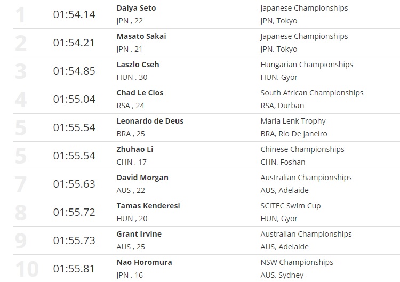Click Chad Le Clos name
The height and width of the screenshot is (282, 400).
tap(140, 93)
